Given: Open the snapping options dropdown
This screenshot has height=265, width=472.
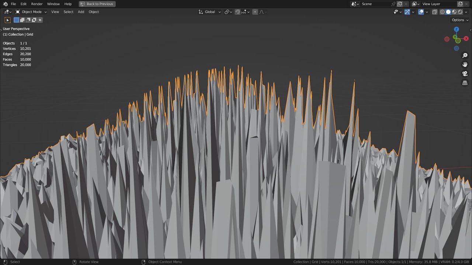Looking at the screenshot, I should coord(246,12).
